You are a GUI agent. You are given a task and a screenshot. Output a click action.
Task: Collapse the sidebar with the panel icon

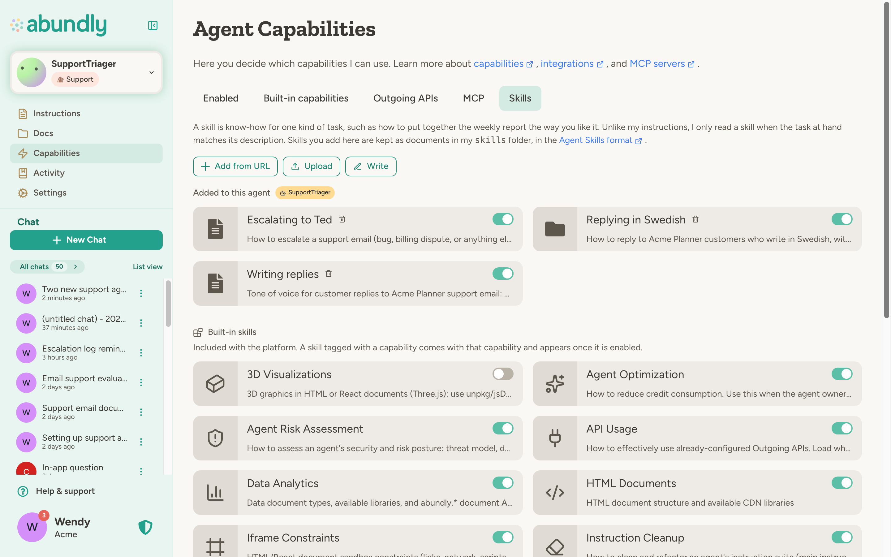coord(153,25)
